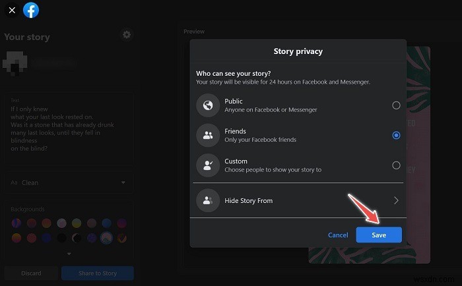The height and width of the screenshot is (286, 462).
Task: Click the person-edit icon beside Custom
Action: click(208, 165)
